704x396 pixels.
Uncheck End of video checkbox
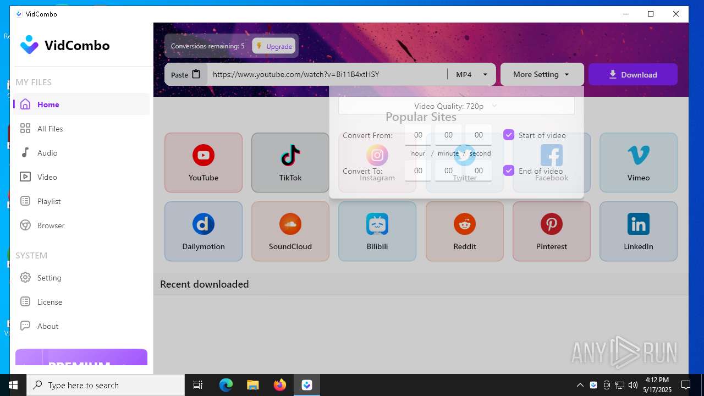[509, 170]
